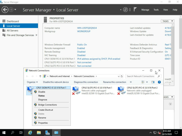This screenshot has height=136, width=182.
Task: Click the properties panel vertical scrollbar
Action: [x=173, y=50]
